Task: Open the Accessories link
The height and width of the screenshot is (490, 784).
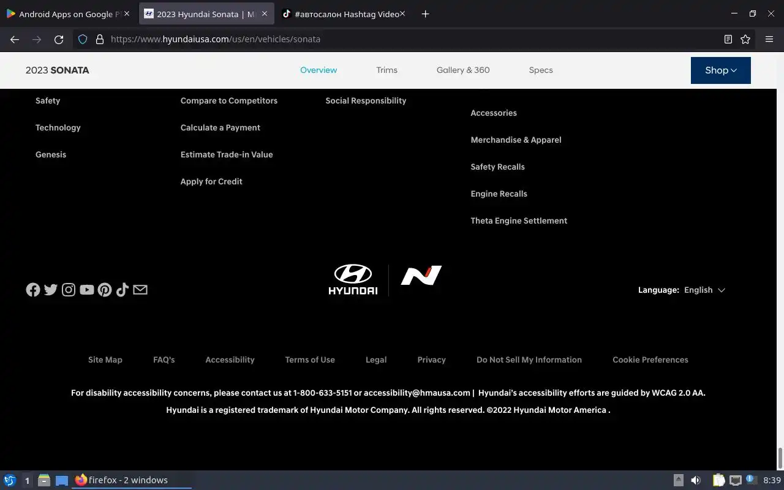Action: click(494, 113)
